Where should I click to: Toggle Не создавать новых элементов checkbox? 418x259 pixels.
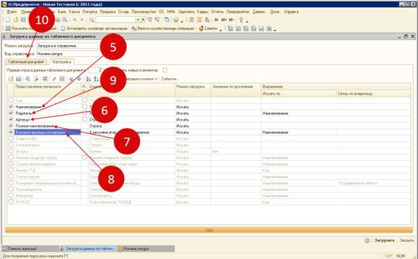coord(165,70)
